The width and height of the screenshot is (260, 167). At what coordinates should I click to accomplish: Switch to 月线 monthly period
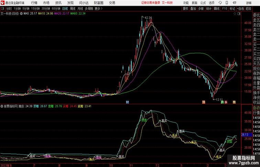point(80,9)
